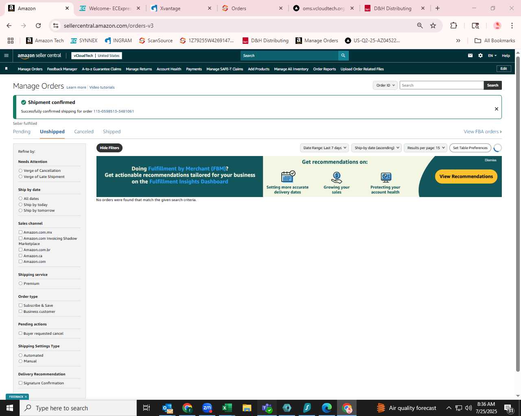The image size is (521, 416).
Task: Check the Amazon.ca sales channel
Action: 20,256
